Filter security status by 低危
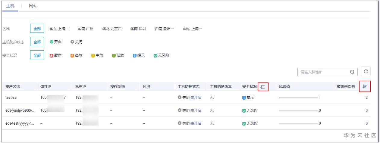Image resolution: width=380 pixels, height=143 pixels. coord(118,55)
